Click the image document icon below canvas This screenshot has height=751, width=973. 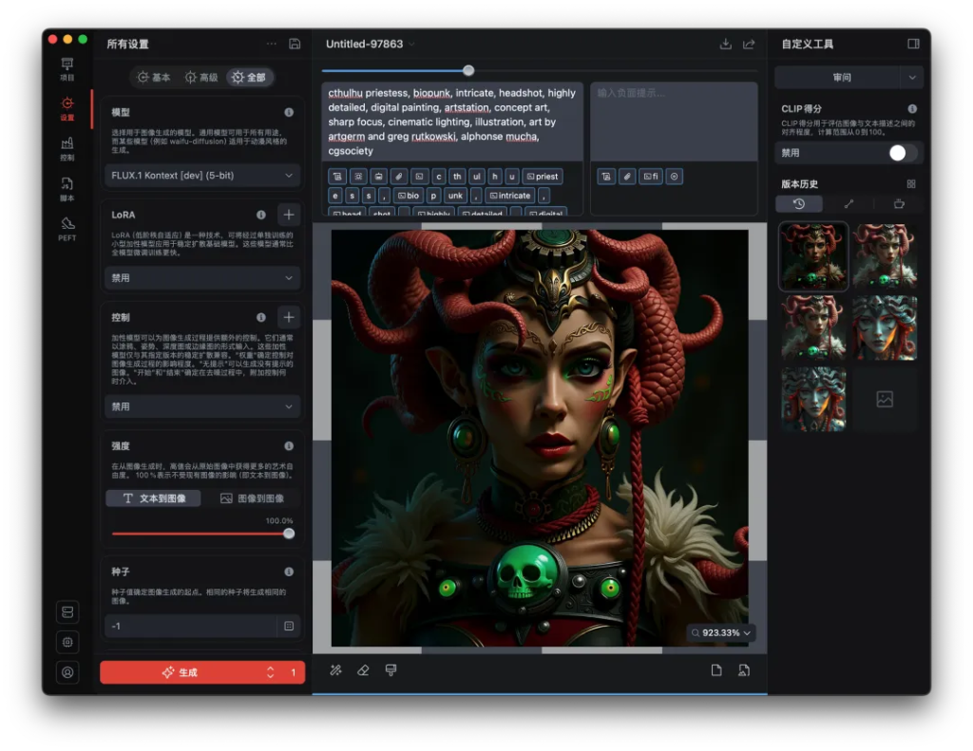743,670
